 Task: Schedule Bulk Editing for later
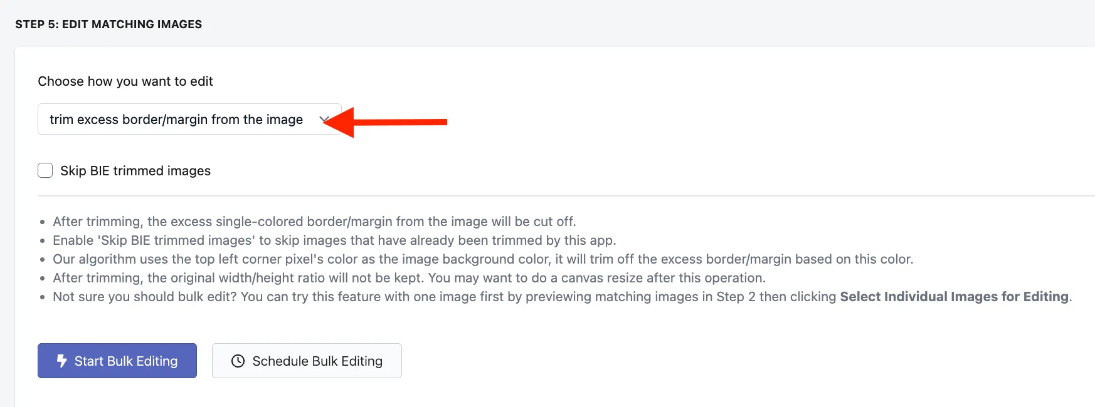point(307,361)
